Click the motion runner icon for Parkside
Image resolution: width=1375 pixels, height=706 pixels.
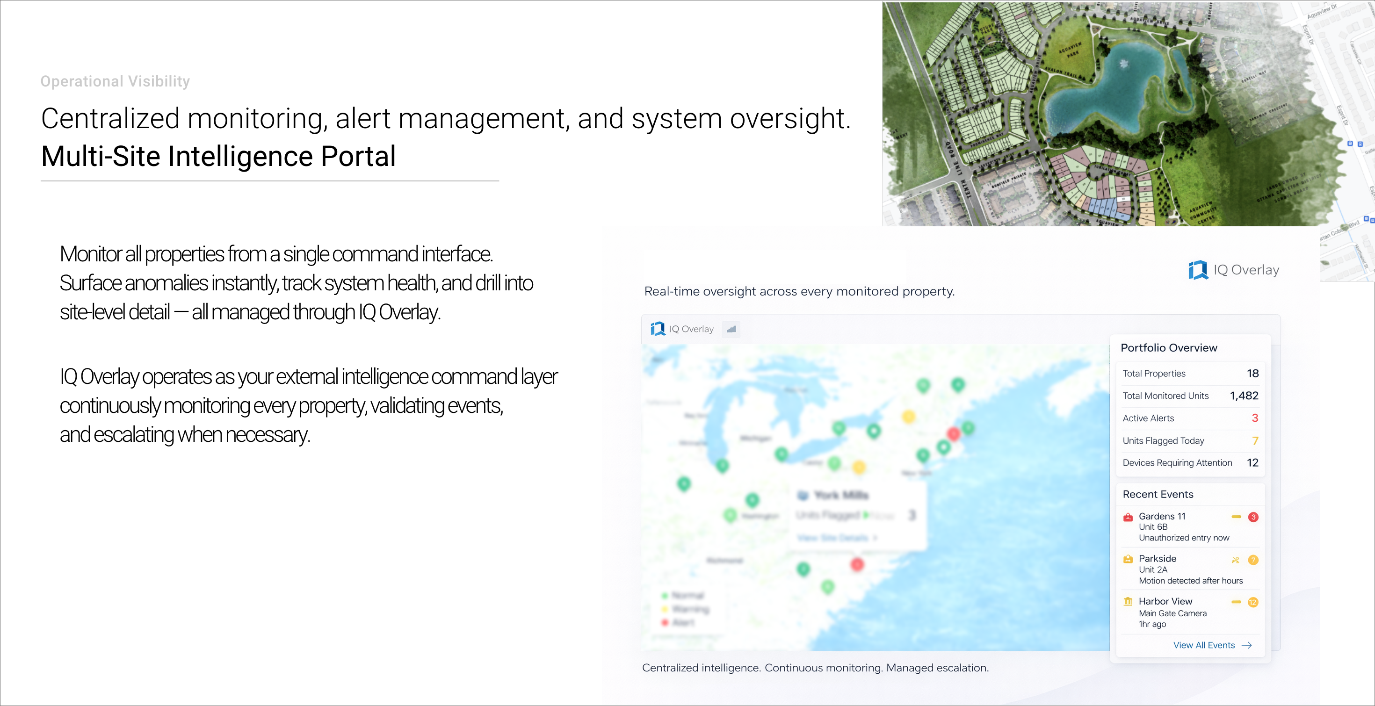1235,560
